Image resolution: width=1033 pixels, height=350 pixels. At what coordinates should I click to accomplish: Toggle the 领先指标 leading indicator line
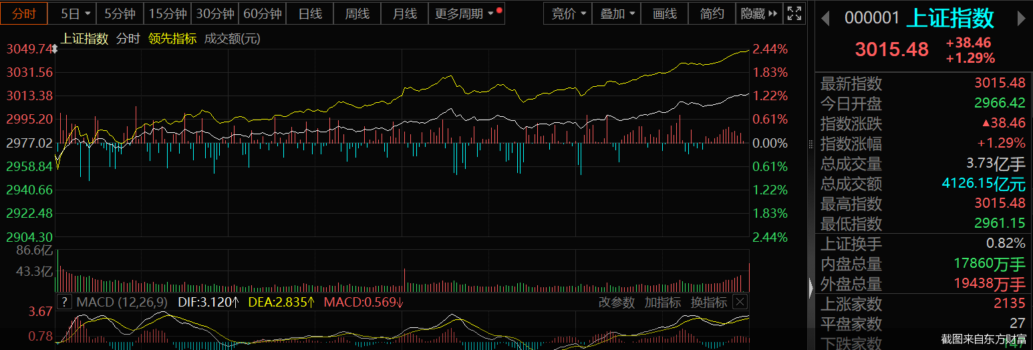tap(172, 39)
